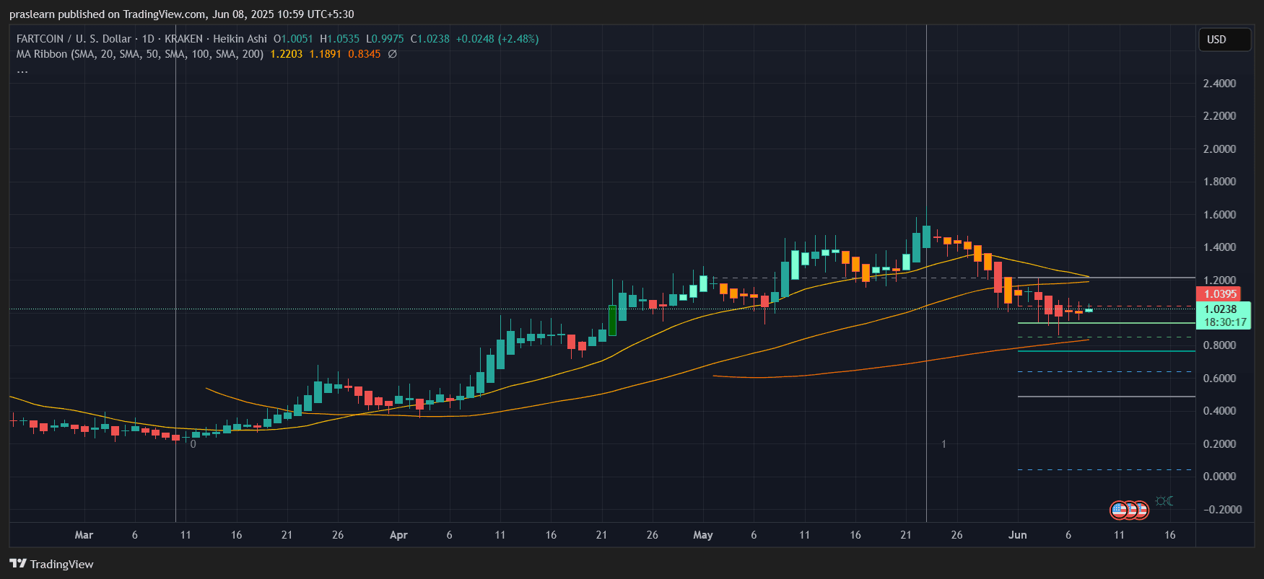Click the 2.4000 level on price axis
1264x579 pixels.
(x=1219, y=84)
